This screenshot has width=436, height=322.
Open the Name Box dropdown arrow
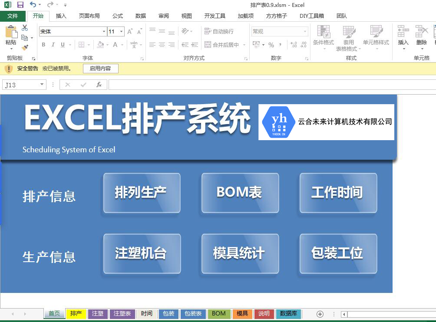click(42, 85)
